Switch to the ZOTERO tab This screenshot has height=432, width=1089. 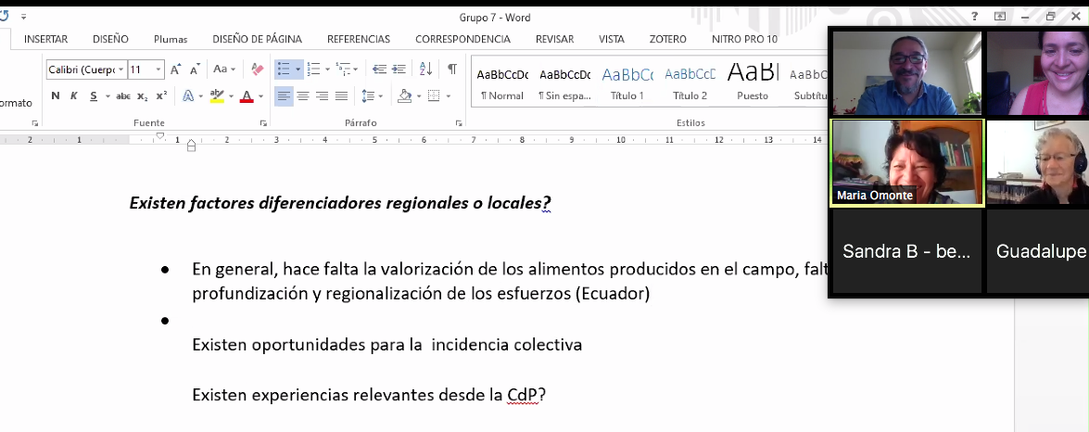coord(667,39)
